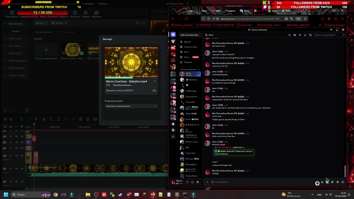Viewport: 354px width, 199px height.
Task: Open the Filmora Help menu
Action: [x=103, y=4]
